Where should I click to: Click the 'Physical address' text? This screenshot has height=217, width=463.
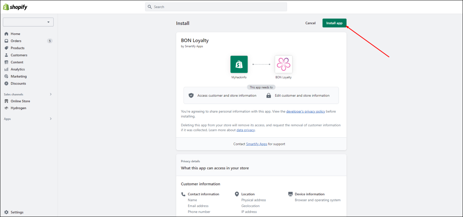point(254,200)
